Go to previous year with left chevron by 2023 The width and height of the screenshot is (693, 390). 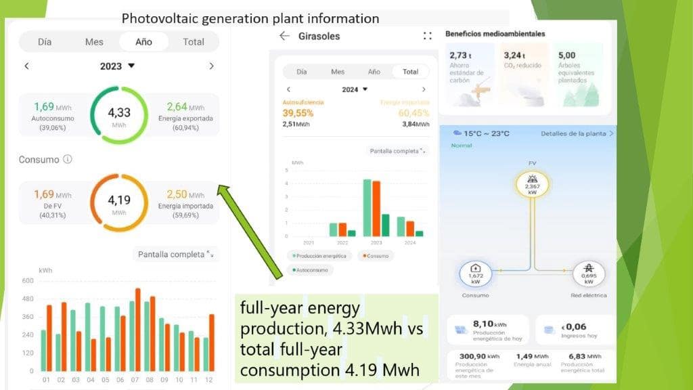point(27,66)
